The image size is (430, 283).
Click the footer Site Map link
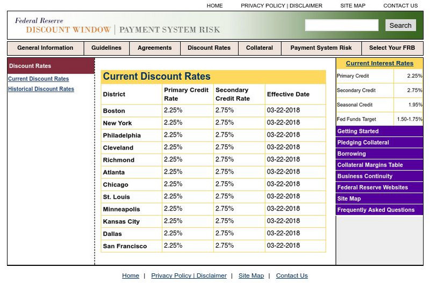[251, 275]
